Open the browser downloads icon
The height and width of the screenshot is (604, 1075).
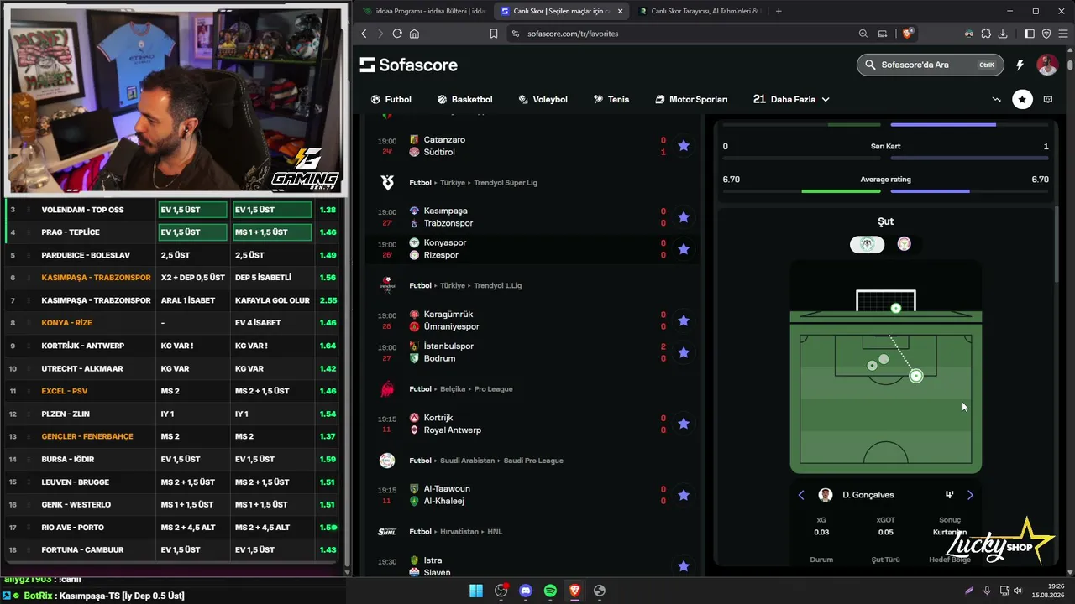coord(1003,34)
